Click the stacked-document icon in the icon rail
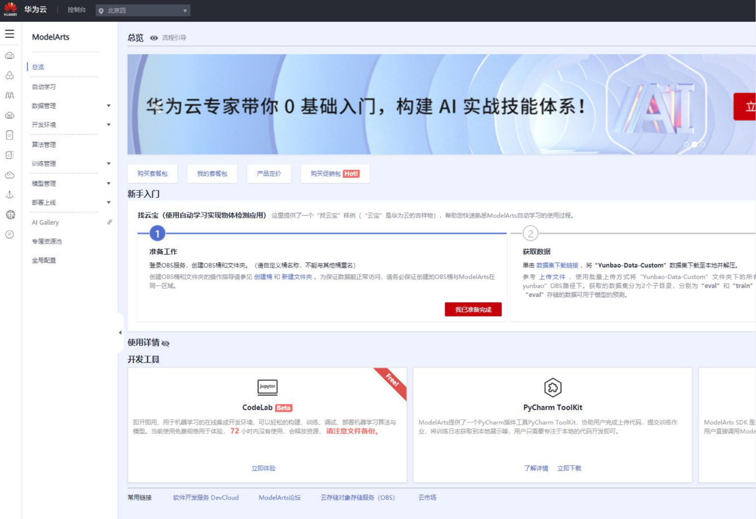 9,155
